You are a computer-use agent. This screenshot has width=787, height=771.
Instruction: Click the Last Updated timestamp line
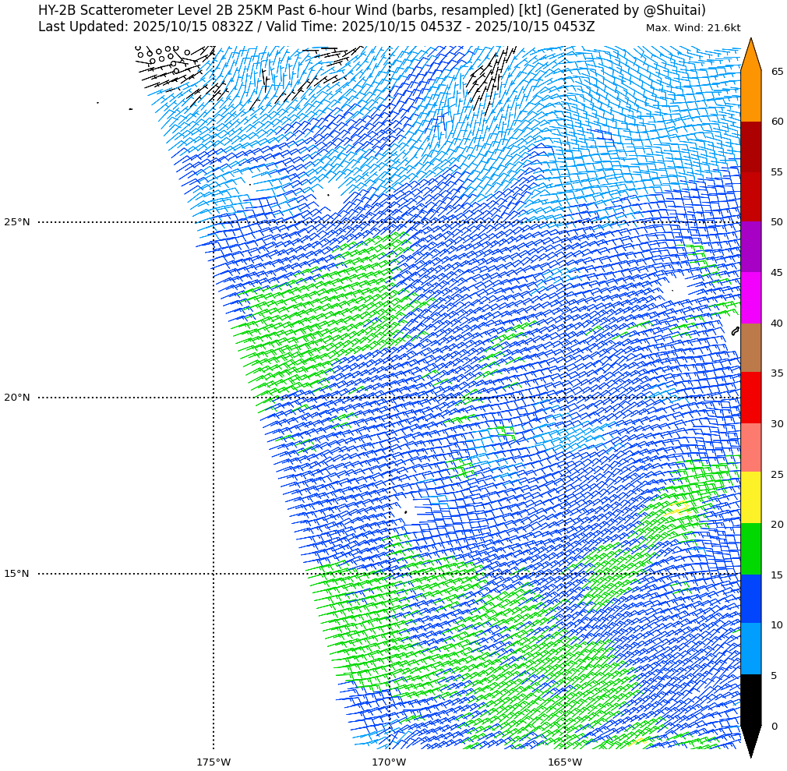click(x=316, y=27)
